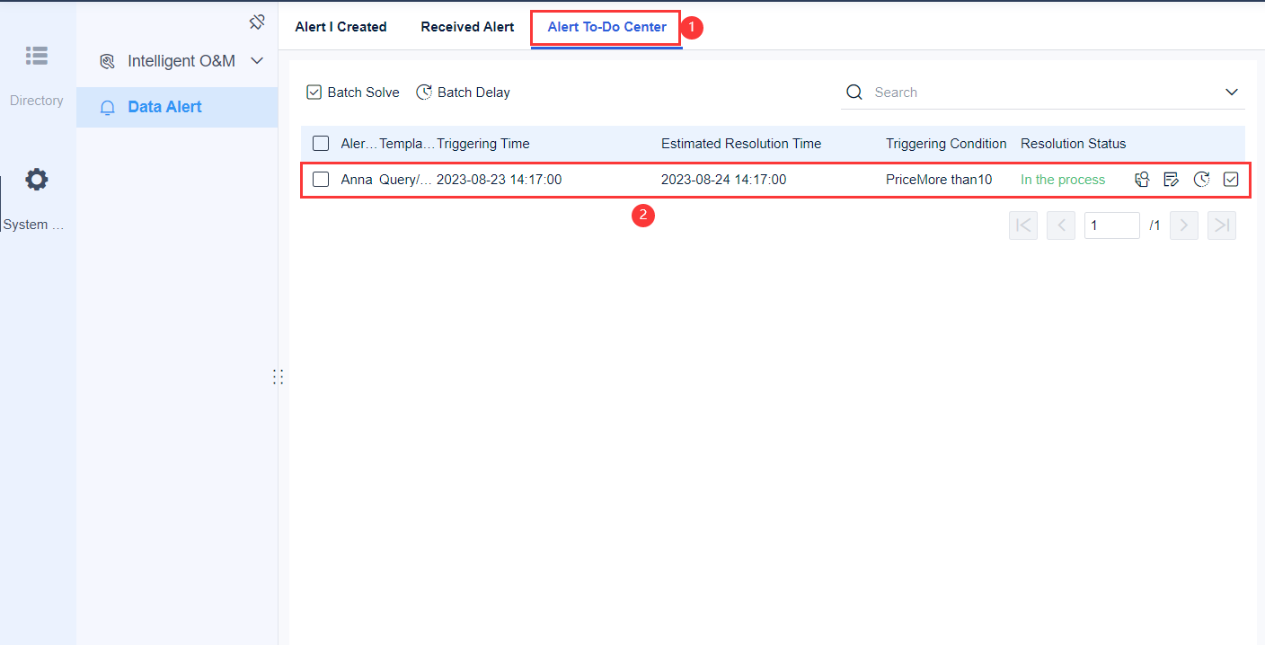
Task: Select all alerts via header checkbox
Action: point(321,143)
